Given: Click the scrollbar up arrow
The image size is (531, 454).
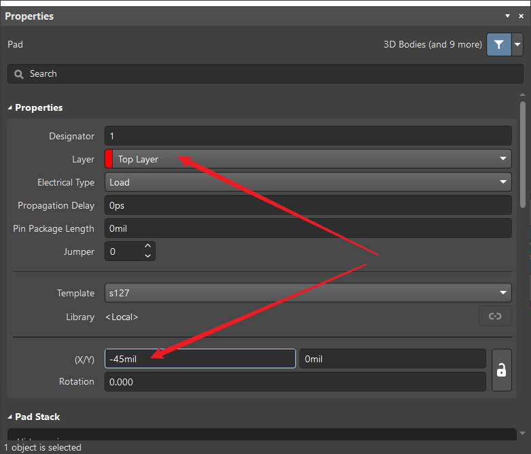Looking at the screenshot, I should point(523,95).
